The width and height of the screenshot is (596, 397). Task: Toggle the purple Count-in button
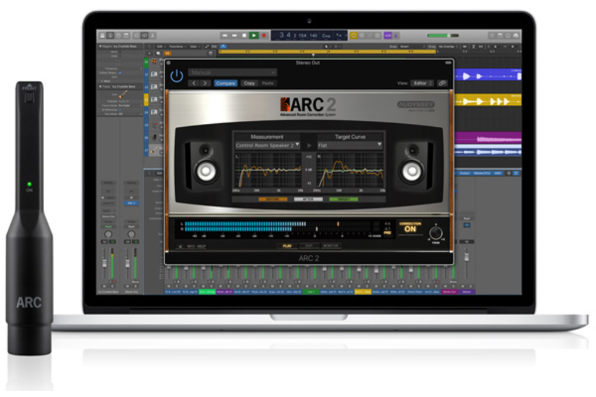coord(387,35)
